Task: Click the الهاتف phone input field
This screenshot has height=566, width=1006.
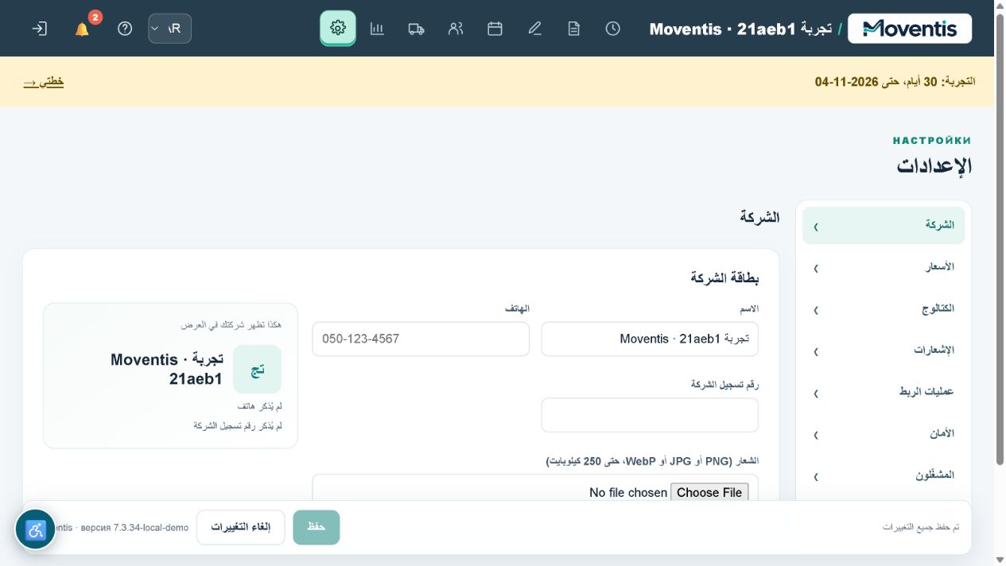Action: pos(421,339)
